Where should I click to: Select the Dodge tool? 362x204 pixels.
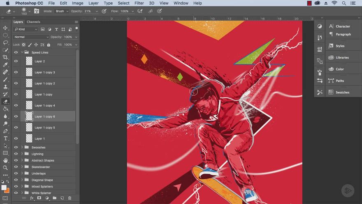[5, 124]
